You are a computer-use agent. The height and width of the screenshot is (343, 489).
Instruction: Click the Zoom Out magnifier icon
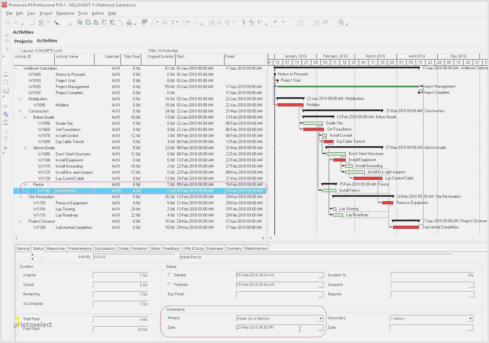pos(283,22)
